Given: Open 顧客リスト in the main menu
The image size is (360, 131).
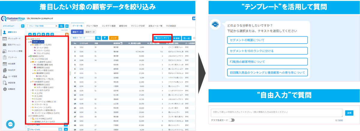Looking at the screenshot, I should click(12, 32).
